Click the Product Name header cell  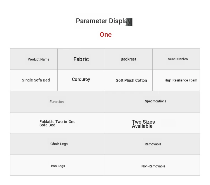click(39, 59)
